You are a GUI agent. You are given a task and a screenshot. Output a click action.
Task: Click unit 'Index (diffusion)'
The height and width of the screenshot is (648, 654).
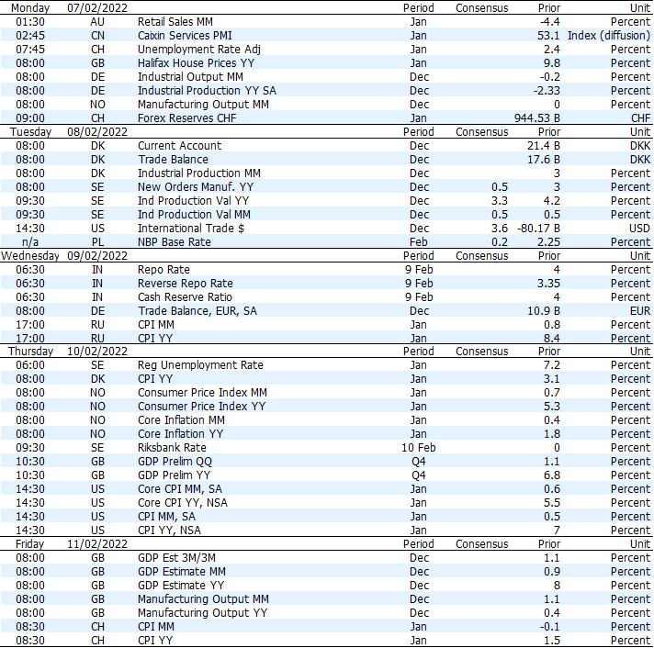pos(609,36)
